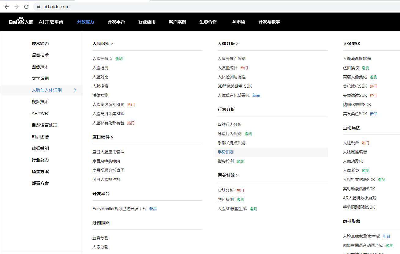This screenshot has width=400, height=254.
Task: Open the 虚拟换妆 link
Action: pos(351,68)
